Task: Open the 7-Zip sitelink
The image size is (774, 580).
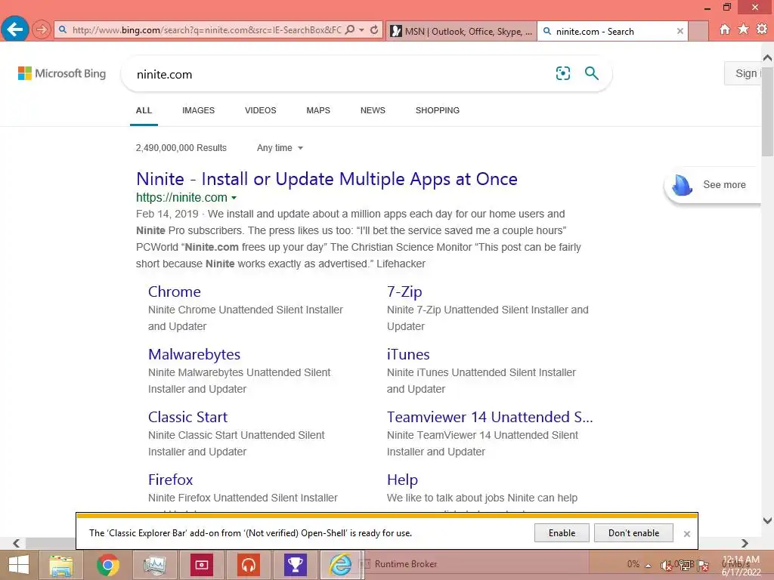Action: coord(404,292)
